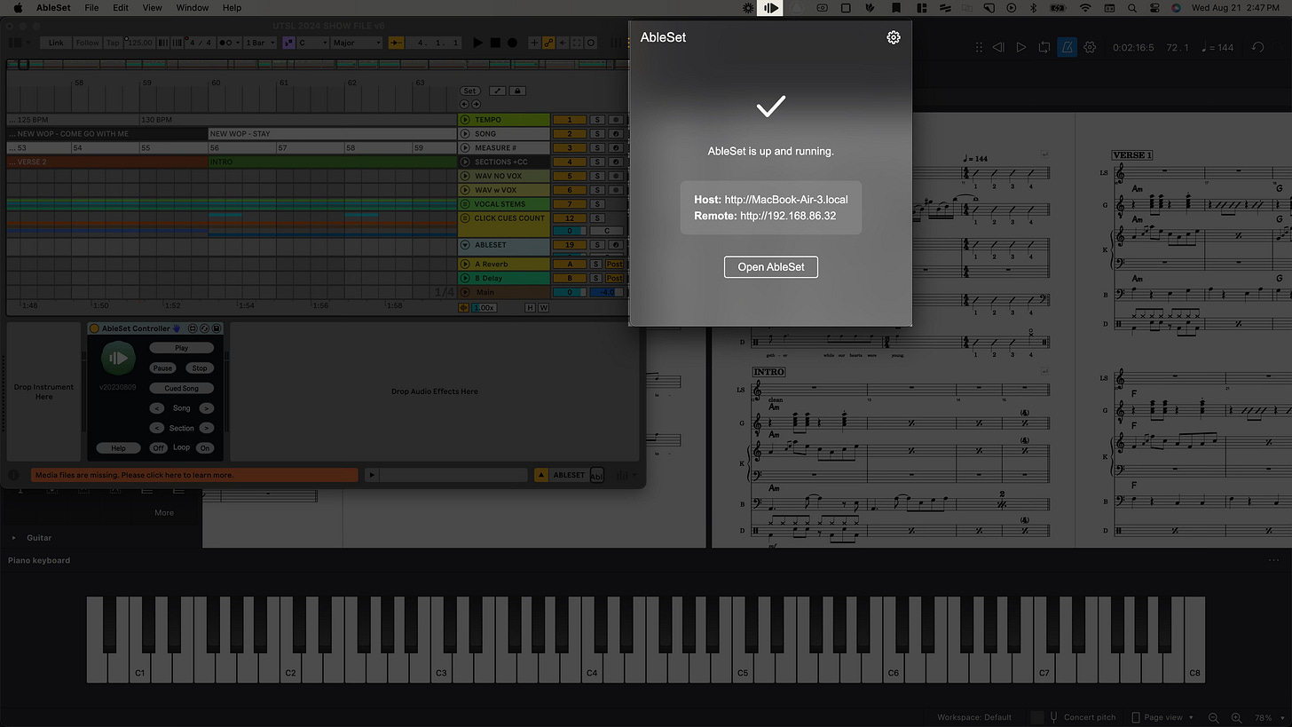
Task: Open the 1 Bar quantization dropdown
Action: pos(260,43)
